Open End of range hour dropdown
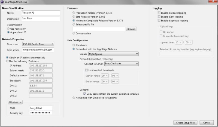The height and width of the screenshot is (127, 218). (x=105, y=82)
